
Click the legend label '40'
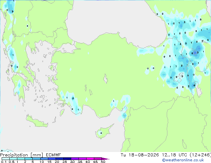(88, 162)
